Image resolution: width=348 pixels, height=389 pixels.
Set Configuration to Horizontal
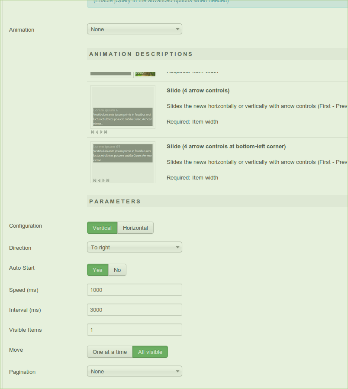tap(135, 228)
